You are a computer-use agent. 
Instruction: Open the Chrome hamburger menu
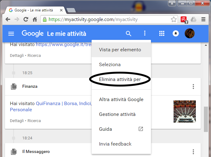[x=203, y=19]
